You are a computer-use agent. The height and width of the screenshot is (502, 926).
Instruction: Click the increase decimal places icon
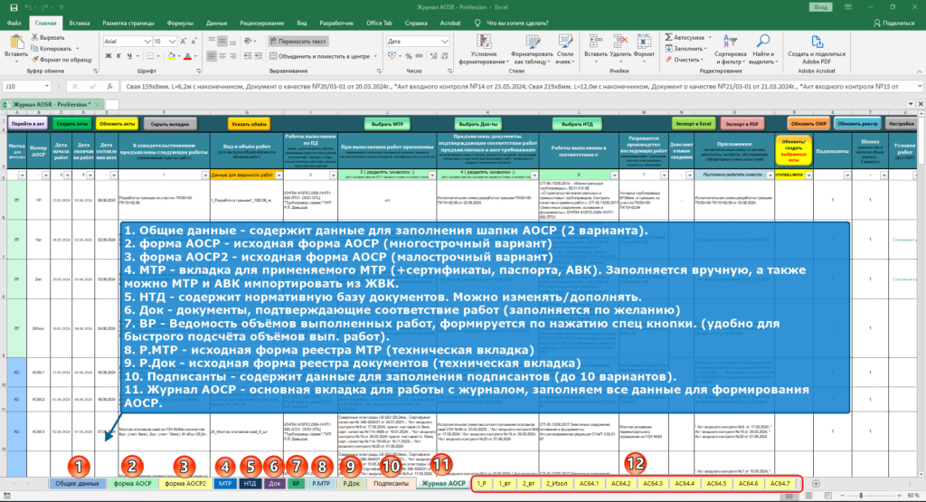tap(434, 56)
